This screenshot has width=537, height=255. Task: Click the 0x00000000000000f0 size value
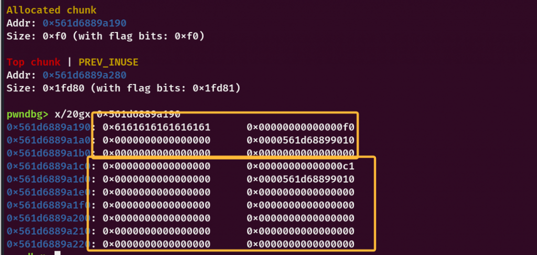300,127
